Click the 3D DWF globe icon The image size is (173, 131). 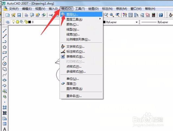44,15
